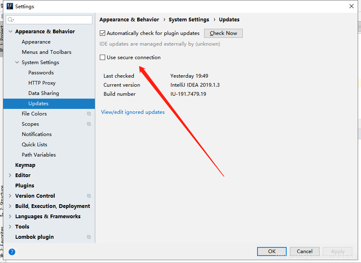
Task: Click the IntelliJ logo in title bar
Action: (10, 6)
